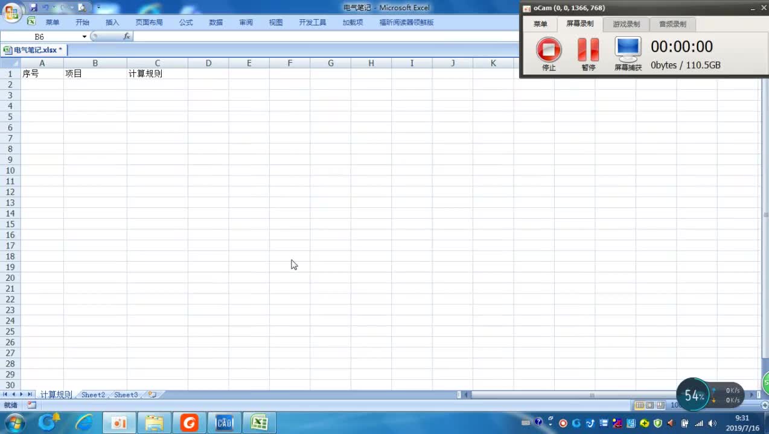Viewport: 769px width, 434px height.
Task: Click the horizontal scrollbar thumb
Action: pos(592,395)
